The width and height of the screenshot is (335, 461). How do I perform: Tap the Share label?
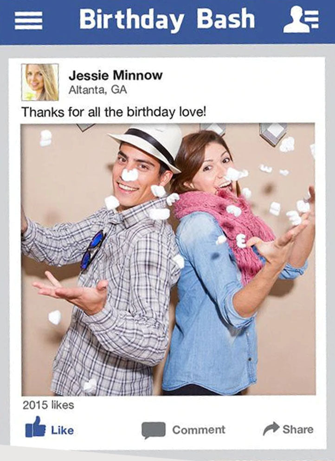pos(298,429)
